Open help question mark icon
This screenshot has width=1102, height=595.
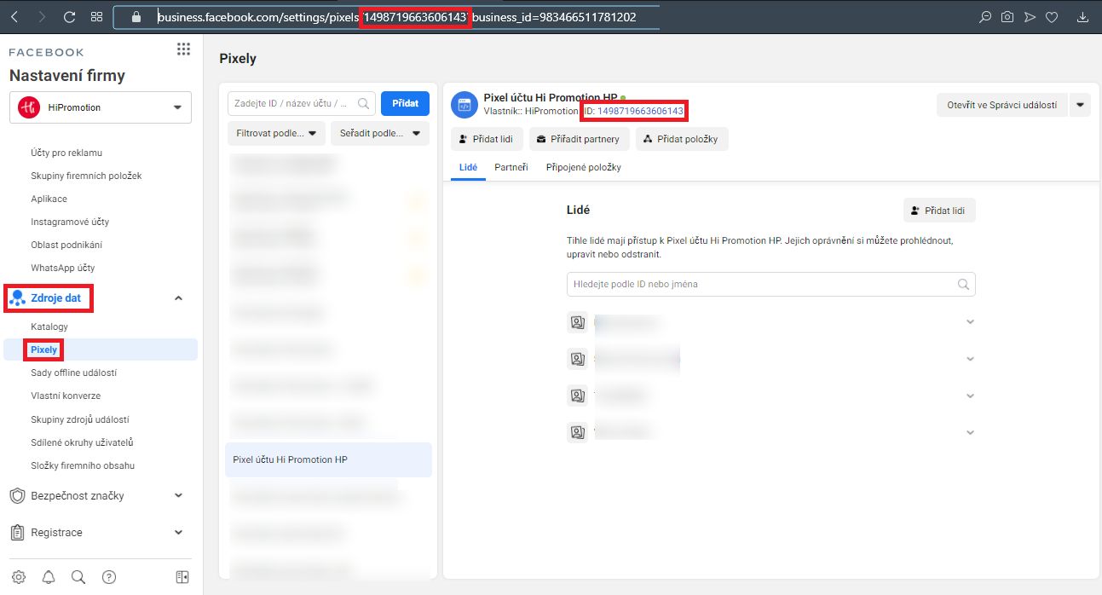coord(109,577)
